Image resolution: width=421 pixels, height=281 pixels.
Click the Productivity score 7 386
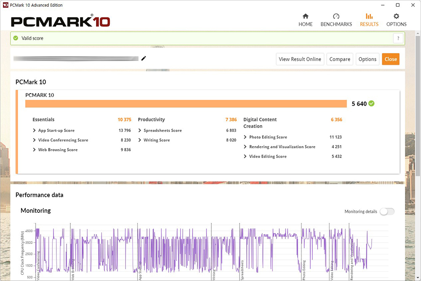pos(231,120)
